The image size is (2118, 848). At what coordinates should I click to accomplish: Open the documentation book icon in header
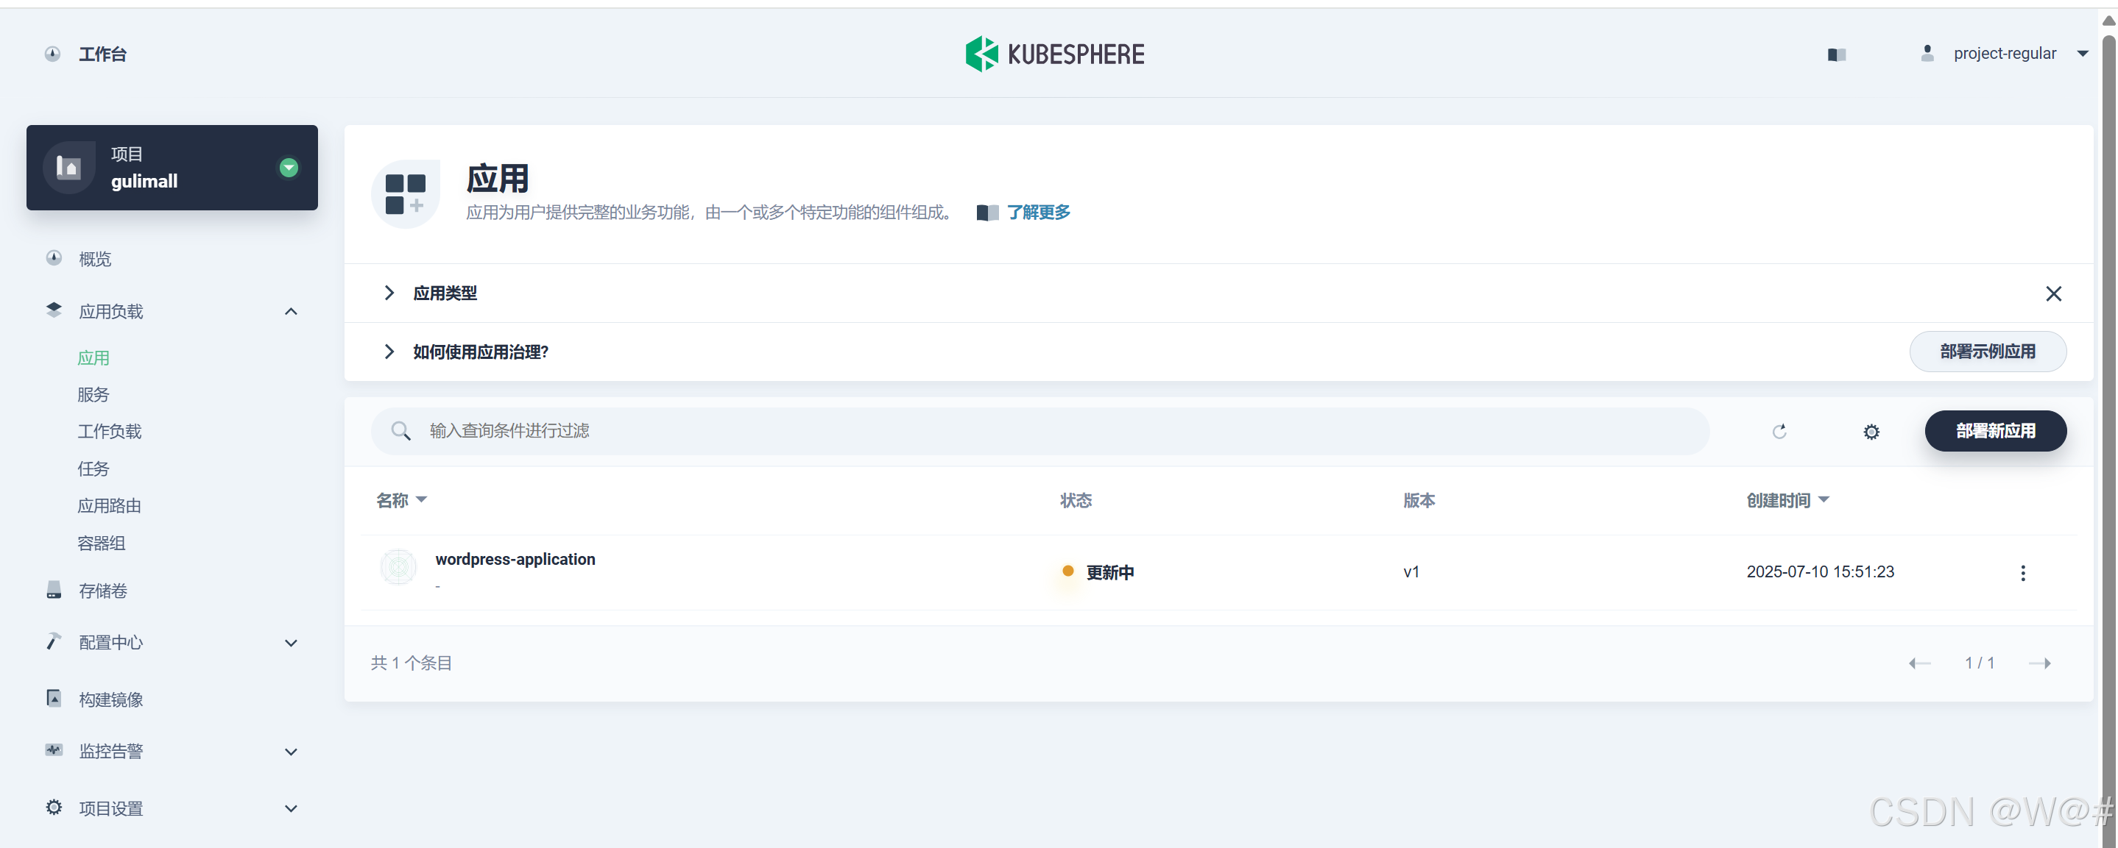1837,54
